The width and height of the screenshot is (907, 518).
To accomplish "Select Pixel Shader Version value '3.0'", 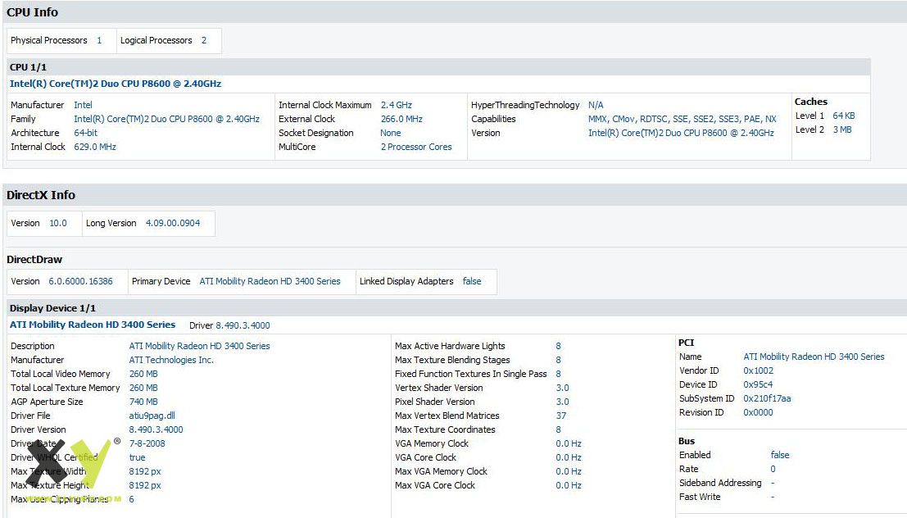I will point(562,402).
